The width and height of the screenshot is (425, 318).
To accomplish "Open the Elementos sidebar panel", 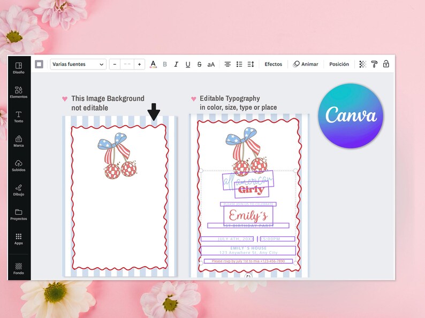I will tap(18, 92).
